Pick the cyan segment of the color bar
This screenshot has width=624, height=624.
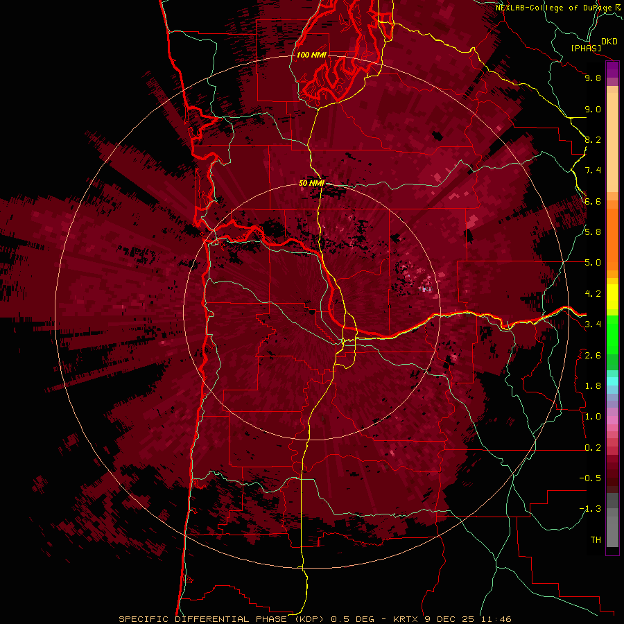coord(612,381)
